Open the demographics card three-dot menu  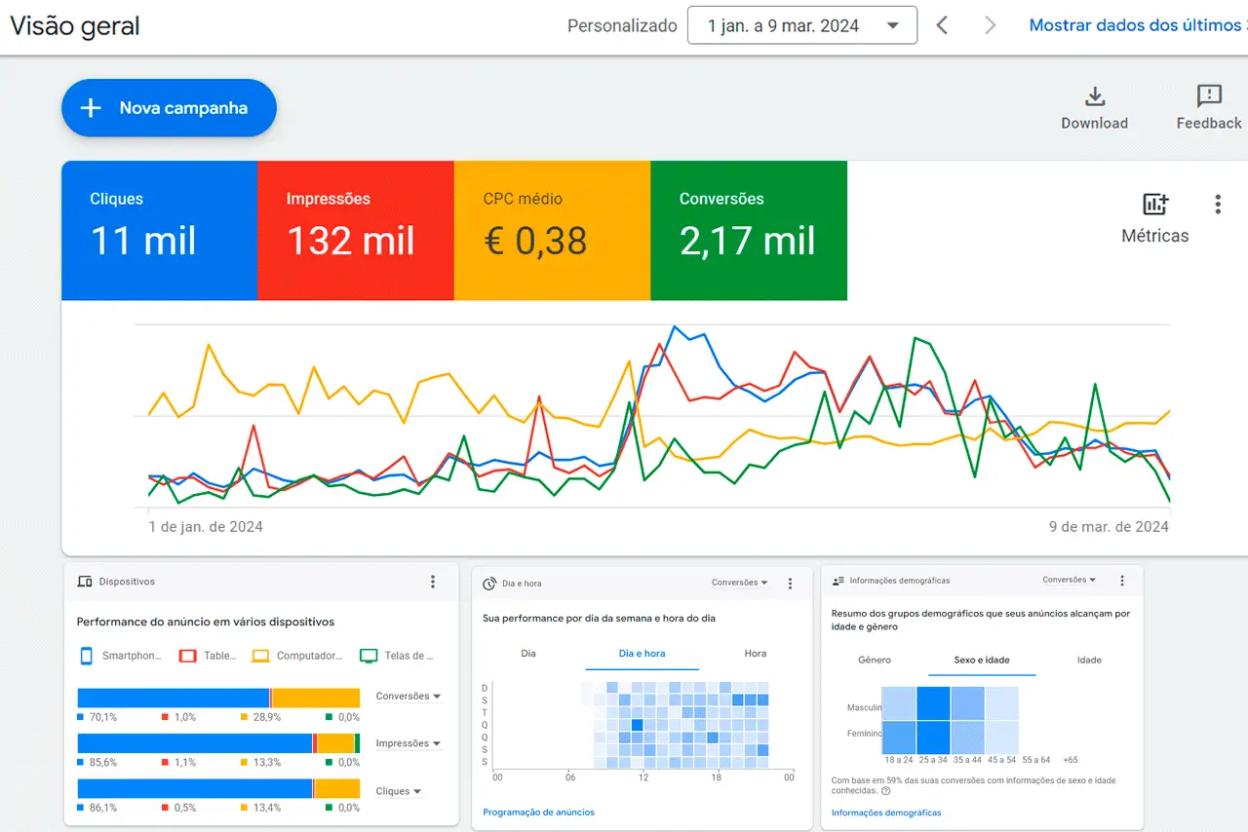click(1122, 581)
